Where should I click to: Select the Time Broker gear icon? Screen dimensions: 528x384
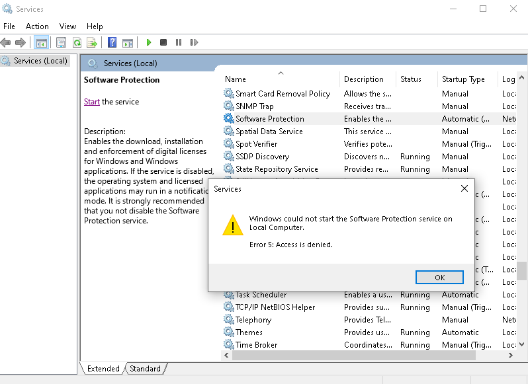point(229,344)
